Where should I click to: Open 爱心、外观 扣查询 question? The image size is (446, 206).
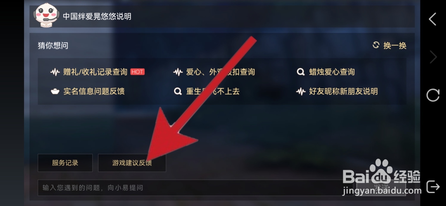pos(220,72)
